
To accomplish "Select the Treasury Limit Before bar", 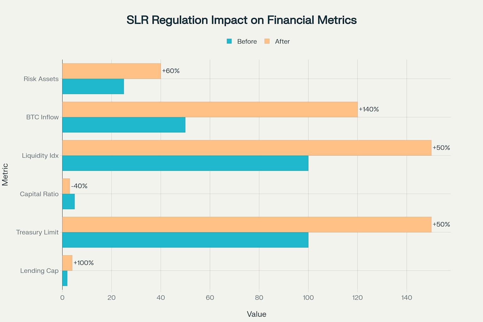I will tap(185, 240).
